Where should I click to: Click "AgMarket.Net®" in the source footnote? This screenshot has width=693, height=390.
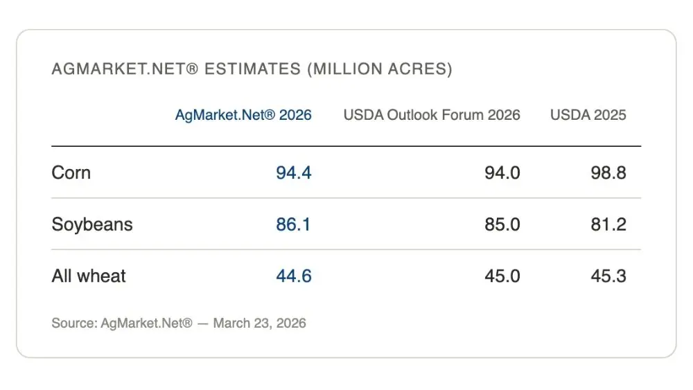point(146,323)
